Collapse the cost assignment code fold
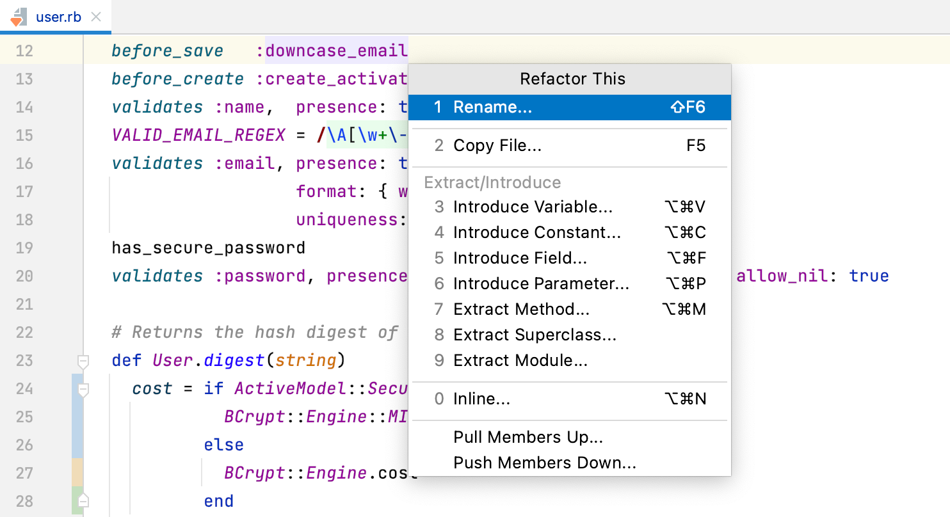This screenshot has width=950, height=517. click(x=83, y=388)
